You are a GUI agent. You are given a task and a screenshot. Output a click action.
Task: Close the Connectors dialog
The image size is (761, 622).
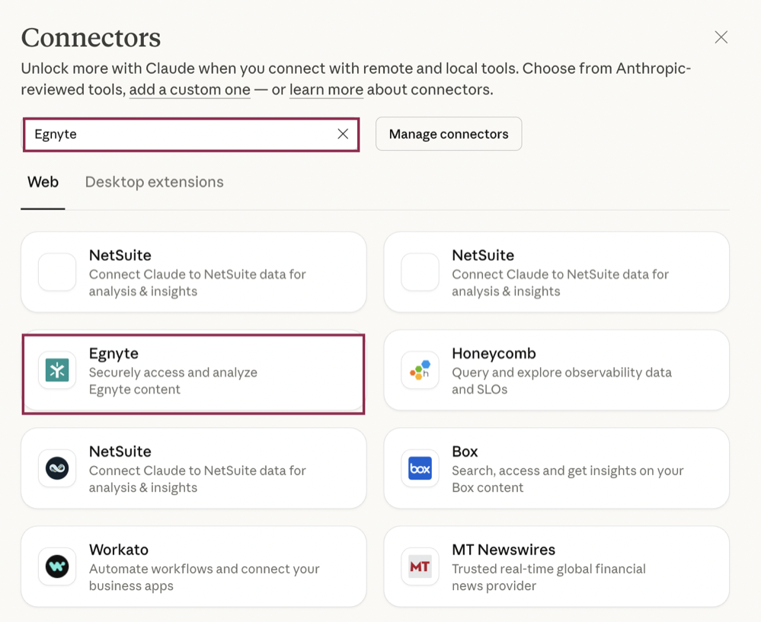pyautogui.click(x=721, y=37)
